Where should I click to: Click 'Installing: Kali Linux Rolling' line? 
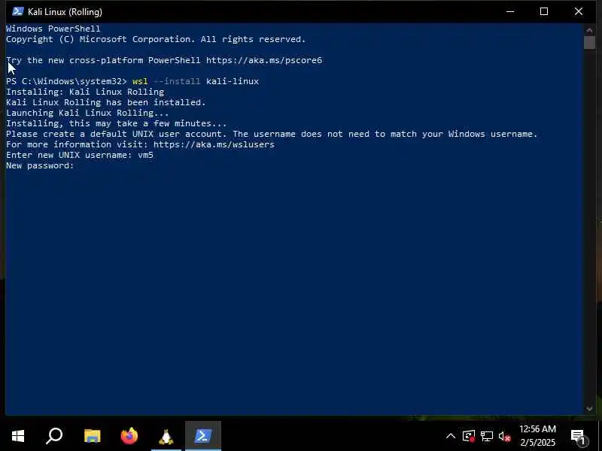click(85, 92)
